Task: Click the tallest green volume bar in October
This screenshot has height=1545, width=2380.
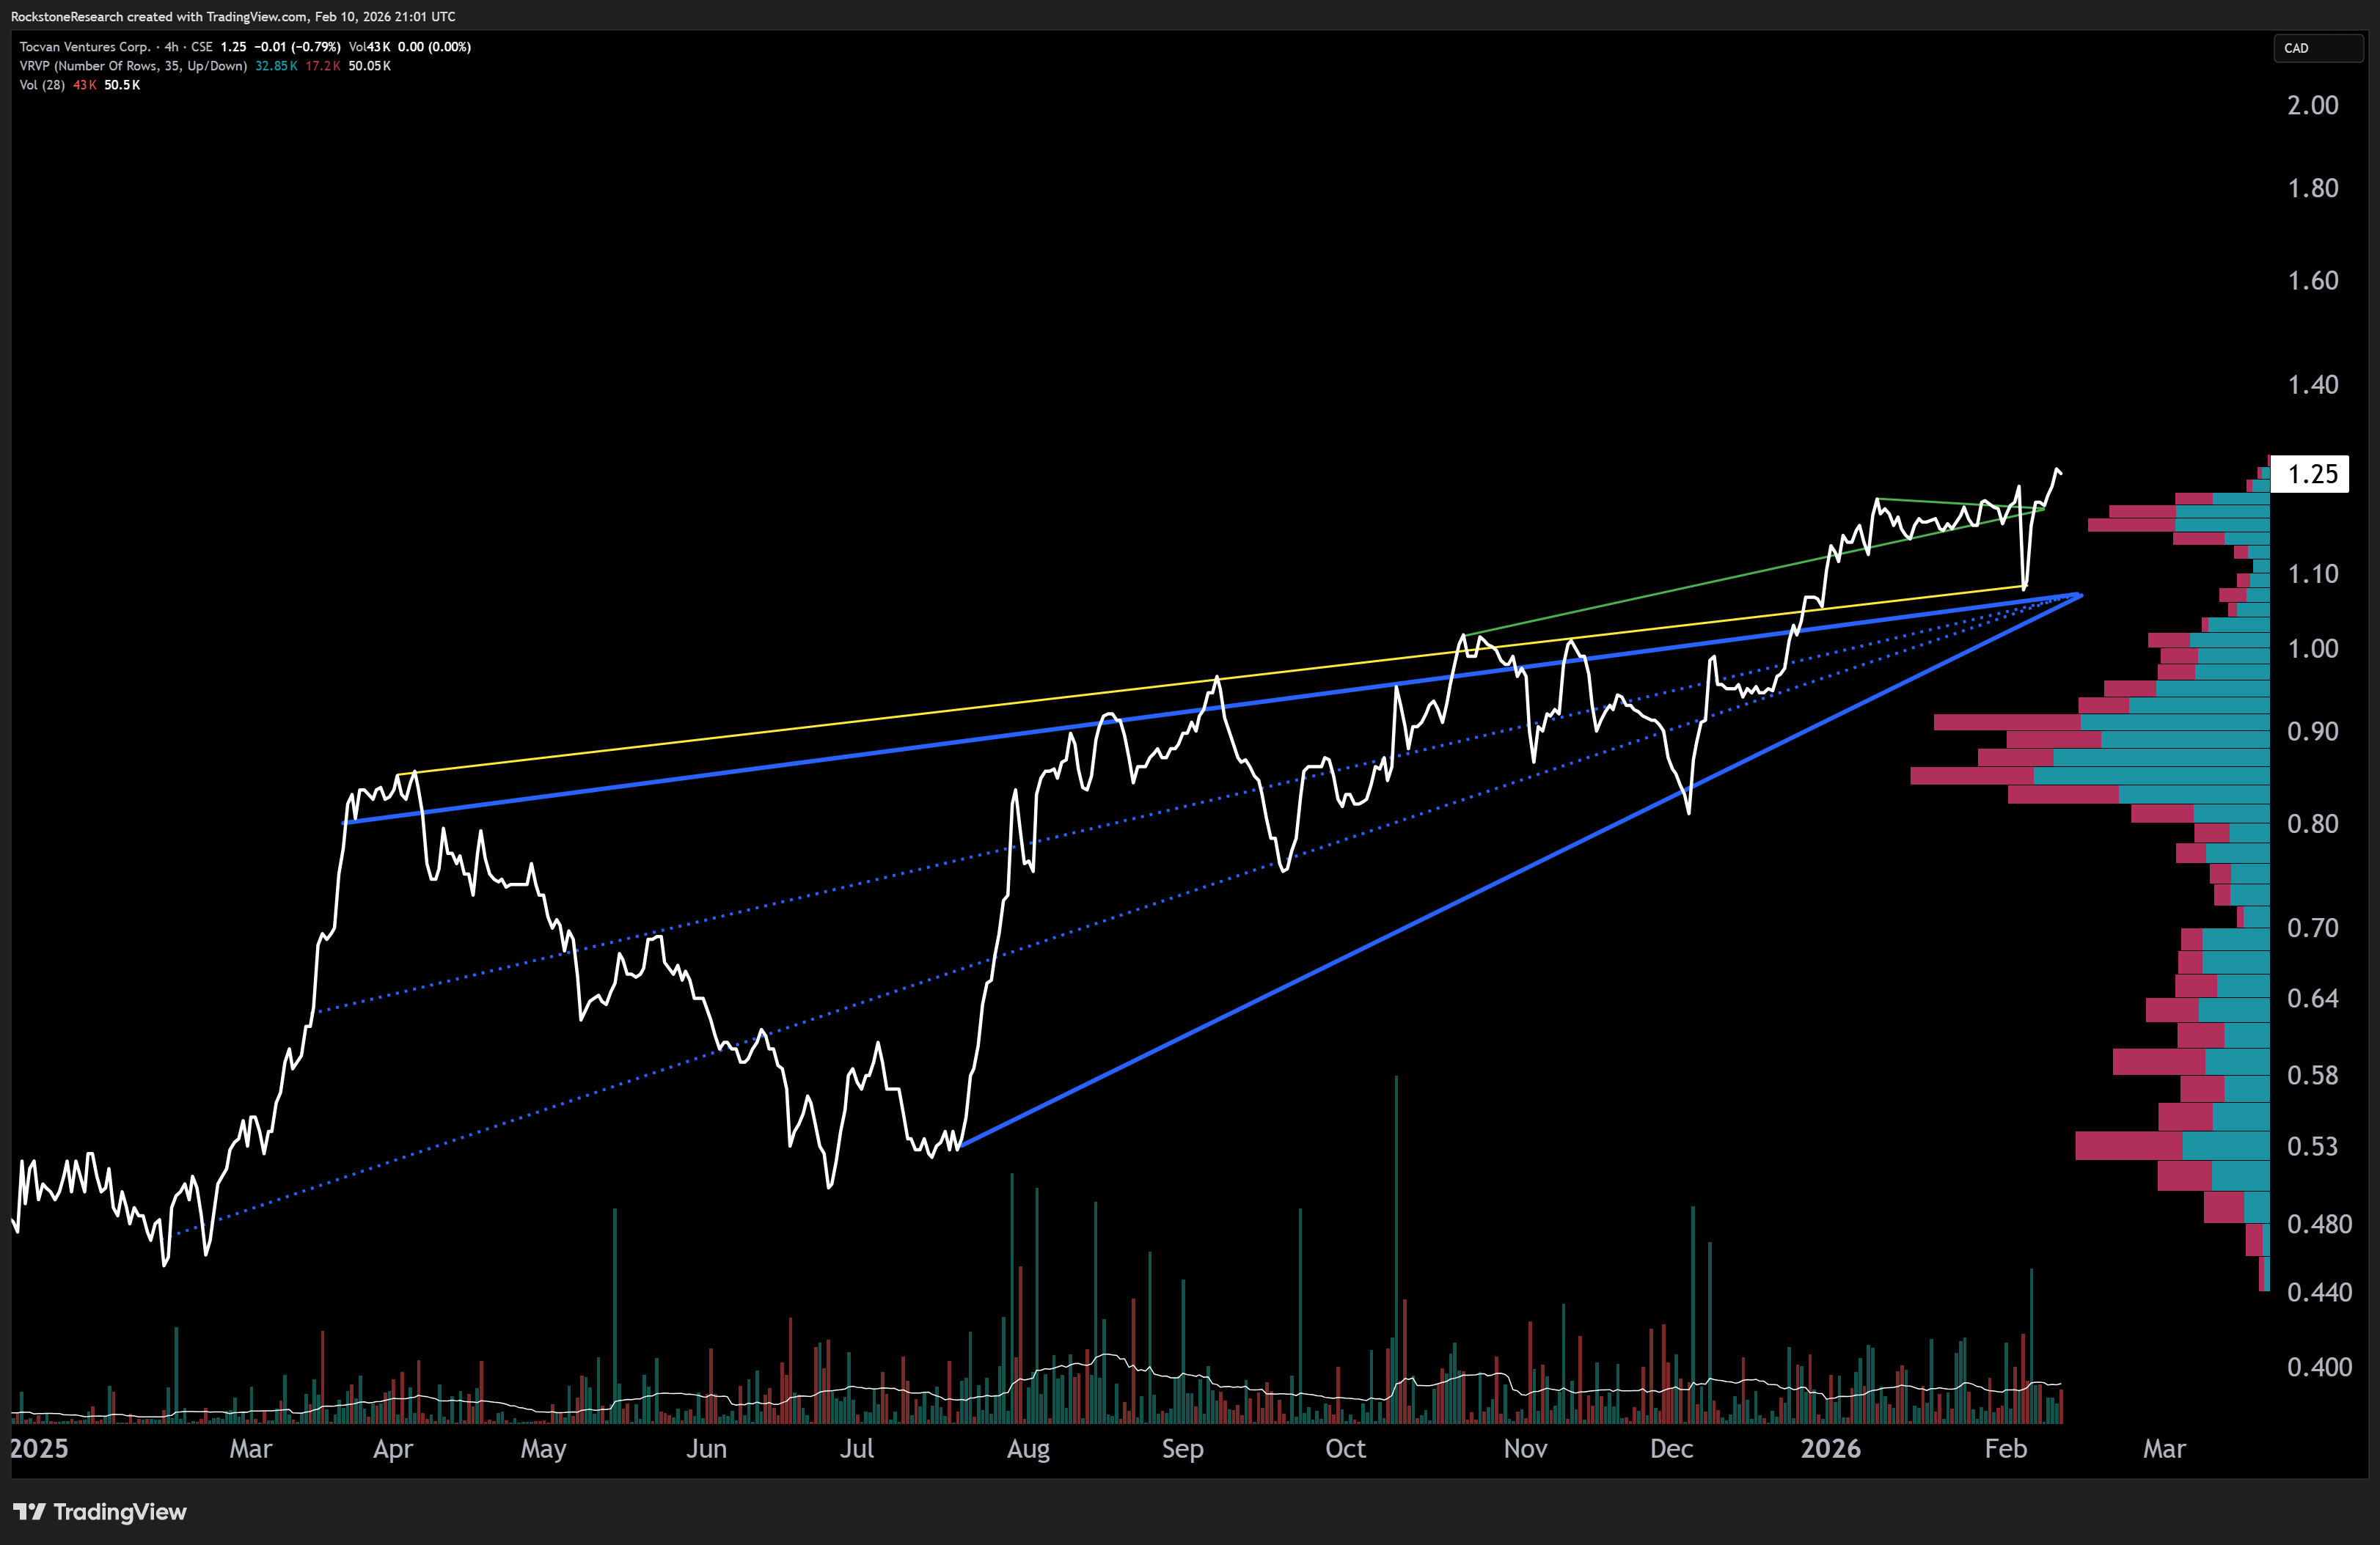Action: click(1396, 1200)
